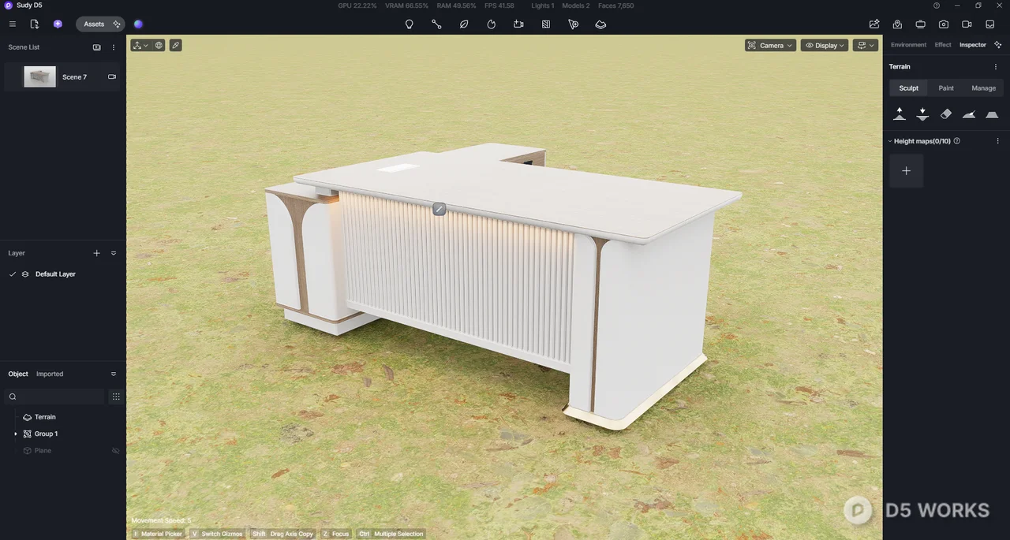The width and height of the screenshot is (1010, 540).
Task: Open the render queue inbox icon
Action: coord(989,24)
